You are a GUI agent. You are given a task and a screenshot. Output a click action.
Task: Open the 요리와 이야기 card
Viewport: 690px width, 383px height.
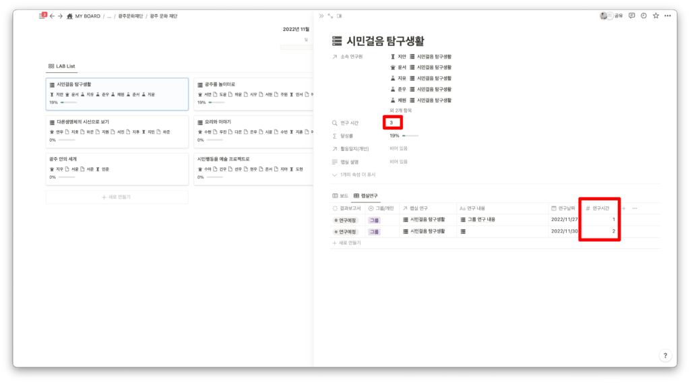[253, 131]
